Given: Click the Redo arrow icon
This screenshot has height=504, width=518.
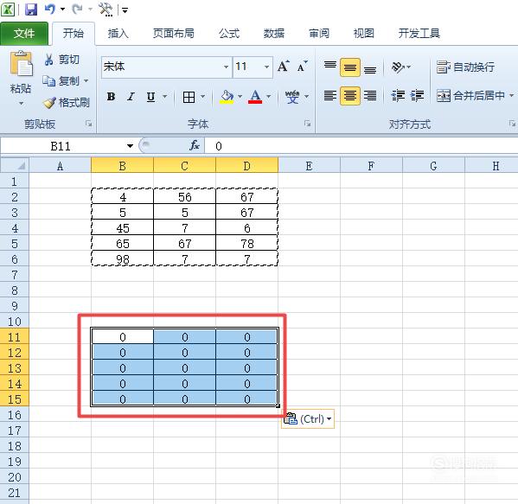Looking at the screenshot, I should pyautogui.click(x=77, y=10).
